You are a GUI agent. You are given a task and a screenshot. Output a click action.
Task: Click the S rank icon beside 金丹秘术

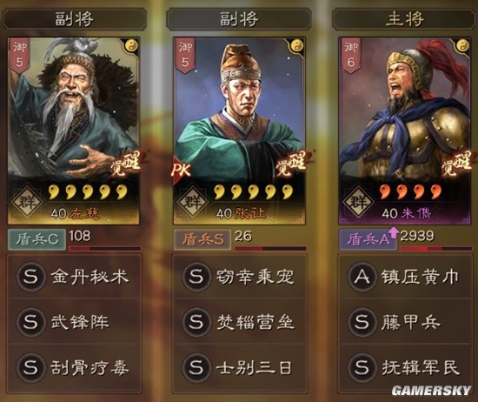click(x=30, y=276)
